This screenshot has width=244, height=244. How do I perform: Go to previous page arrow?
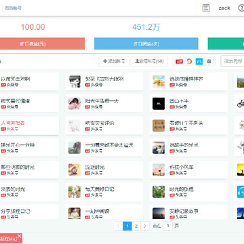(x=119, y=226)
